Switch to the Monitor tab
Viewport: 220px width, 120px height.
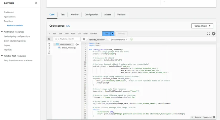click(75, 14)
